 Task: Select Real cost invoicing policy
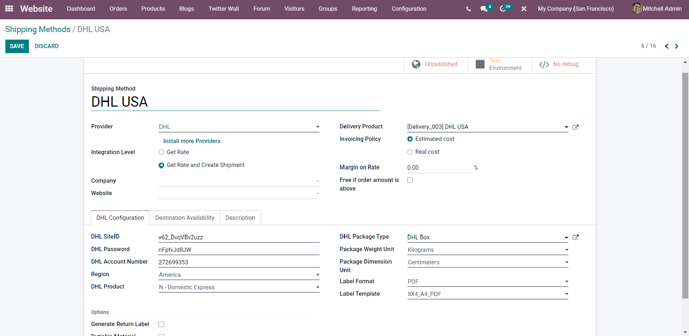coord(410,152)
